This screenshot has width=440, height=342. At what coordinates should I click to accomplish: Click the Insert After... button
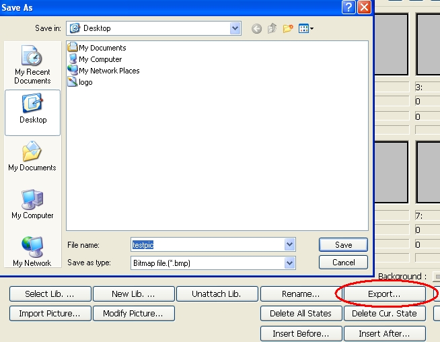pos(384,333)
